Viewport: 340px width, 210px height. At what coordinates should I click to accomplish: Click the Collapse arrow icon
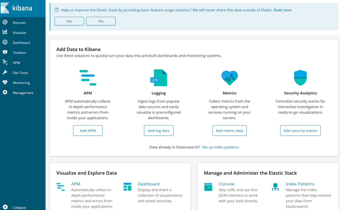click(x=5, y=207)
